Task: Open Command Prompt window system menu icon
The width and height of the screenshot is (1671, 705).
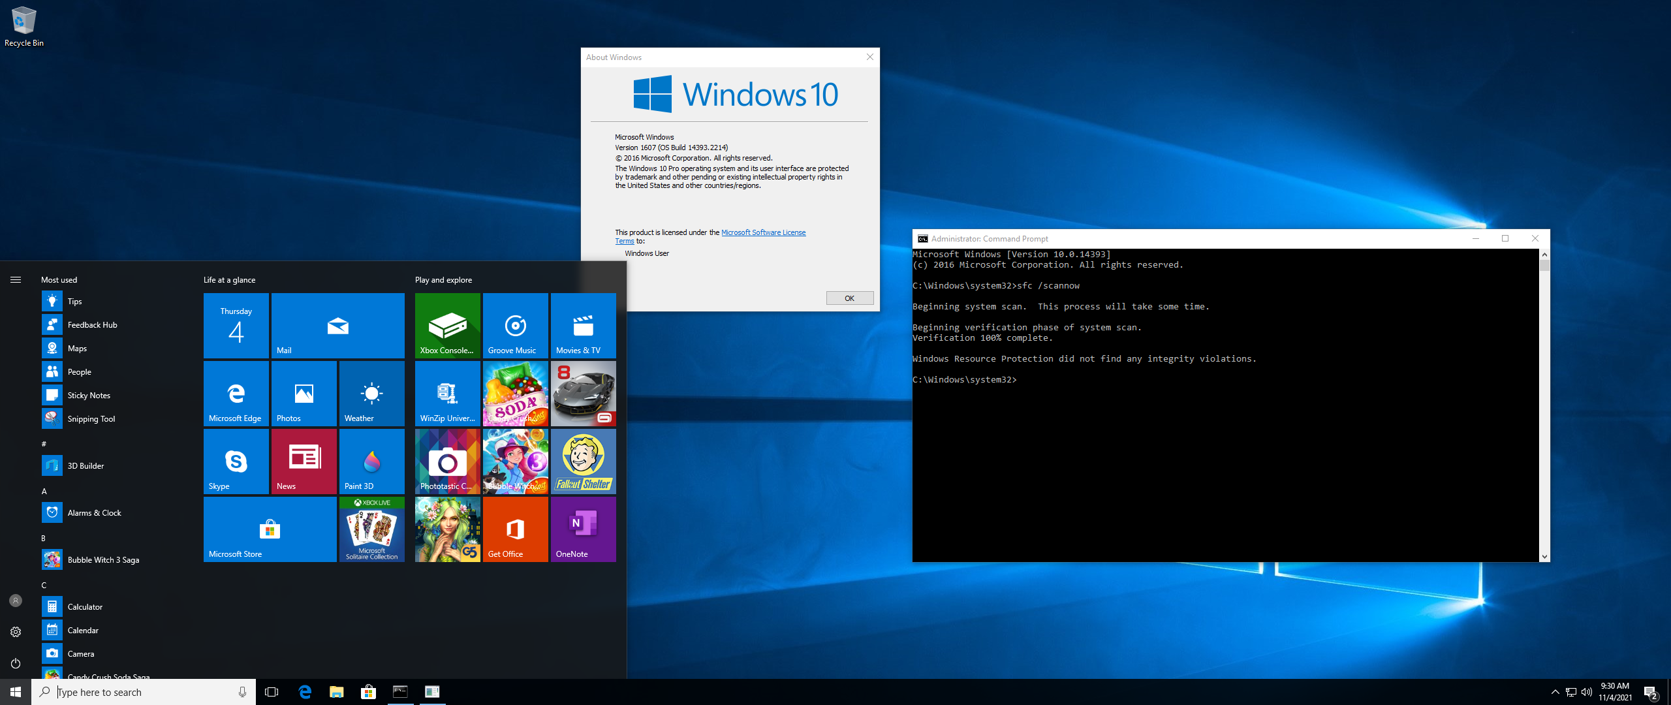Action: (x=922, y=239)
